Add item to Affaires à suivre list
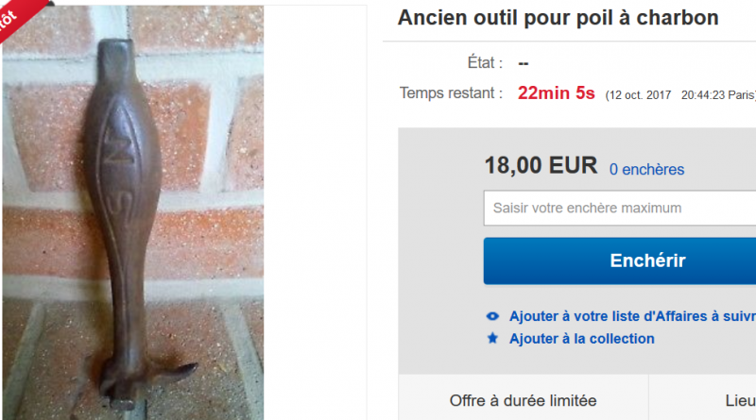756x420 pixels. click(x=632, y=316)
